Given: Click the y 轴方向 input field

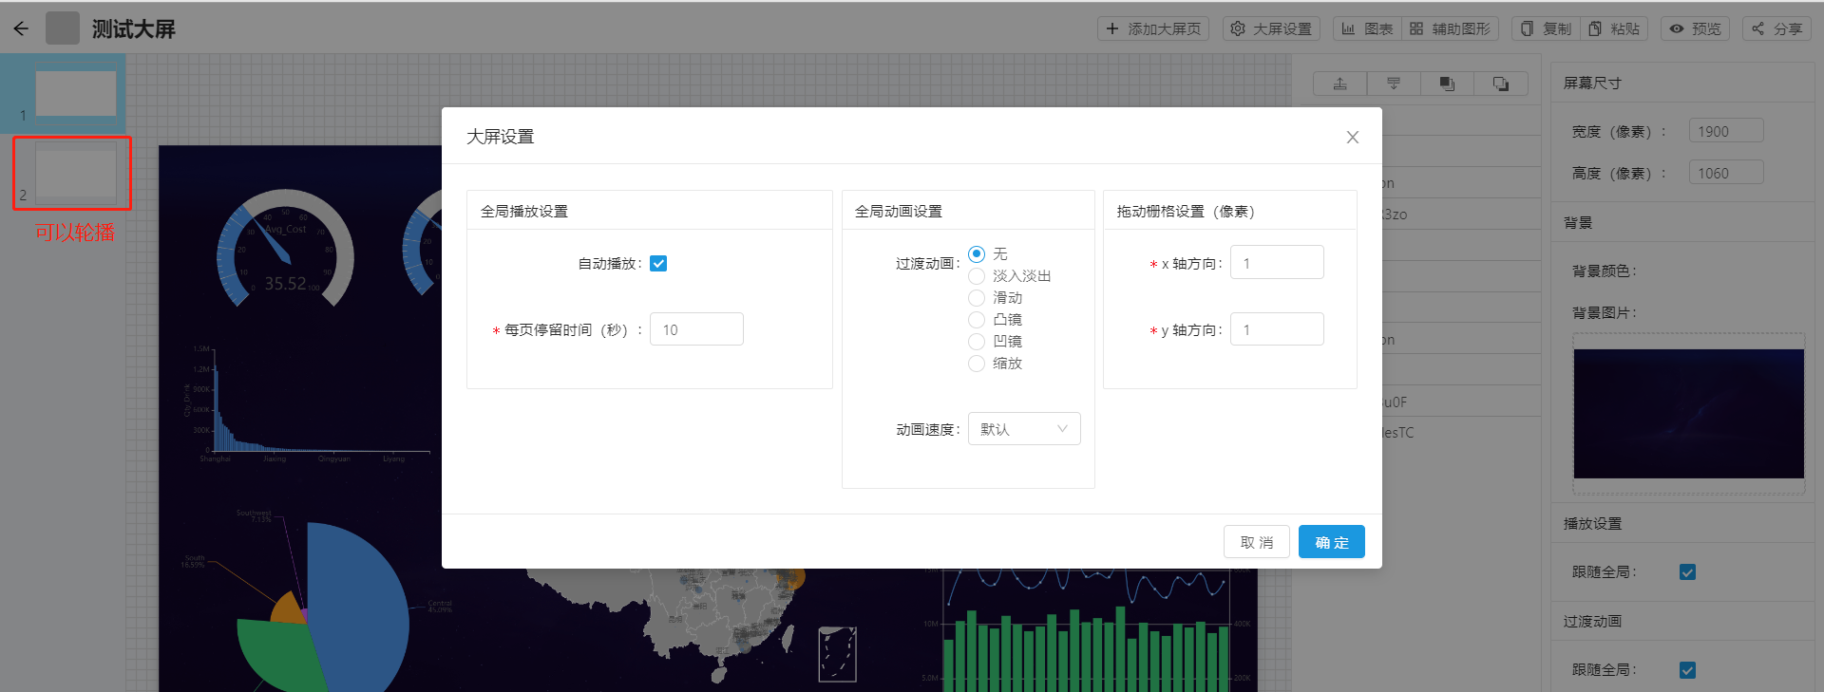Looking at the screenshot, I should 1277,329.
